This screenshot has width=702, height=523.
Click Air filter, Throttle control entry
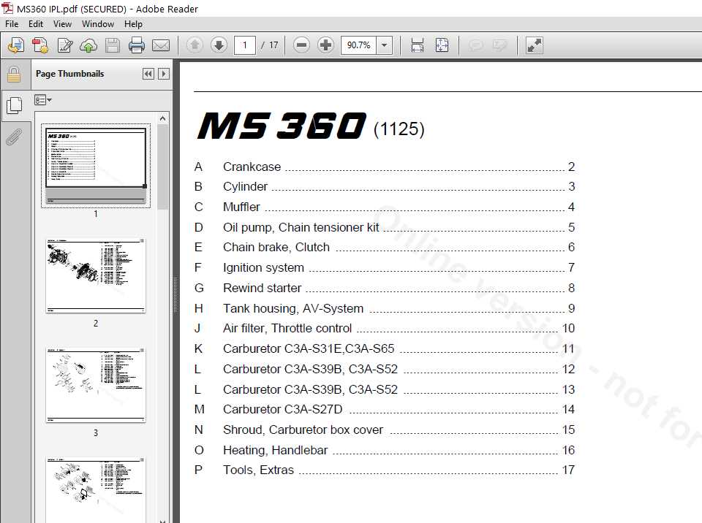[x=385, y=328]
